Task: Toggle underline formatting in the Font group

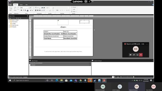Action: click(25, 10)
